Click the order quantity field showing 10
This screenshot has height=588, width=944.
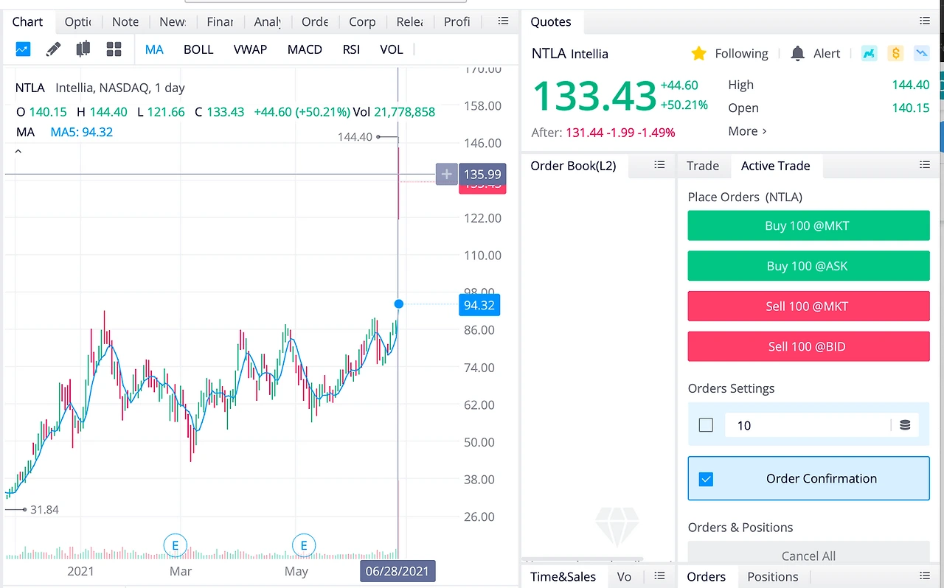tap(808, 425)
